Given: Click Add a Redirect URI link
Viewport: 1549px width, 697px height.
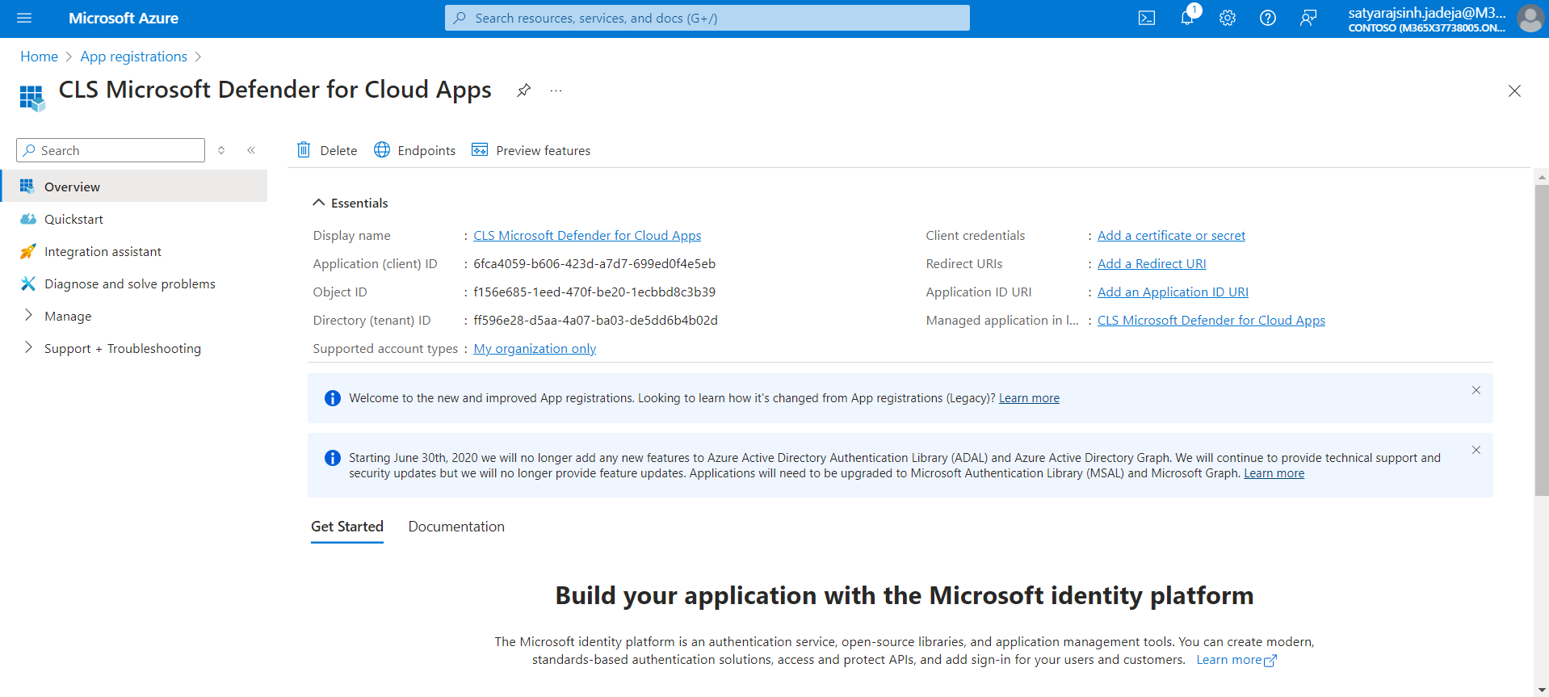Looking at the screenshot, I should tap(1152, 263).
